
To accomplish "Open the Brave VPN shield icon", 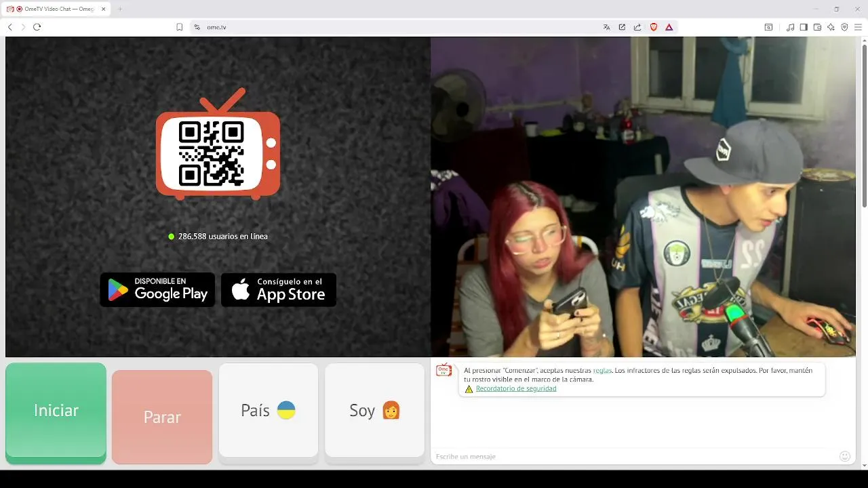I will point(844,27).
